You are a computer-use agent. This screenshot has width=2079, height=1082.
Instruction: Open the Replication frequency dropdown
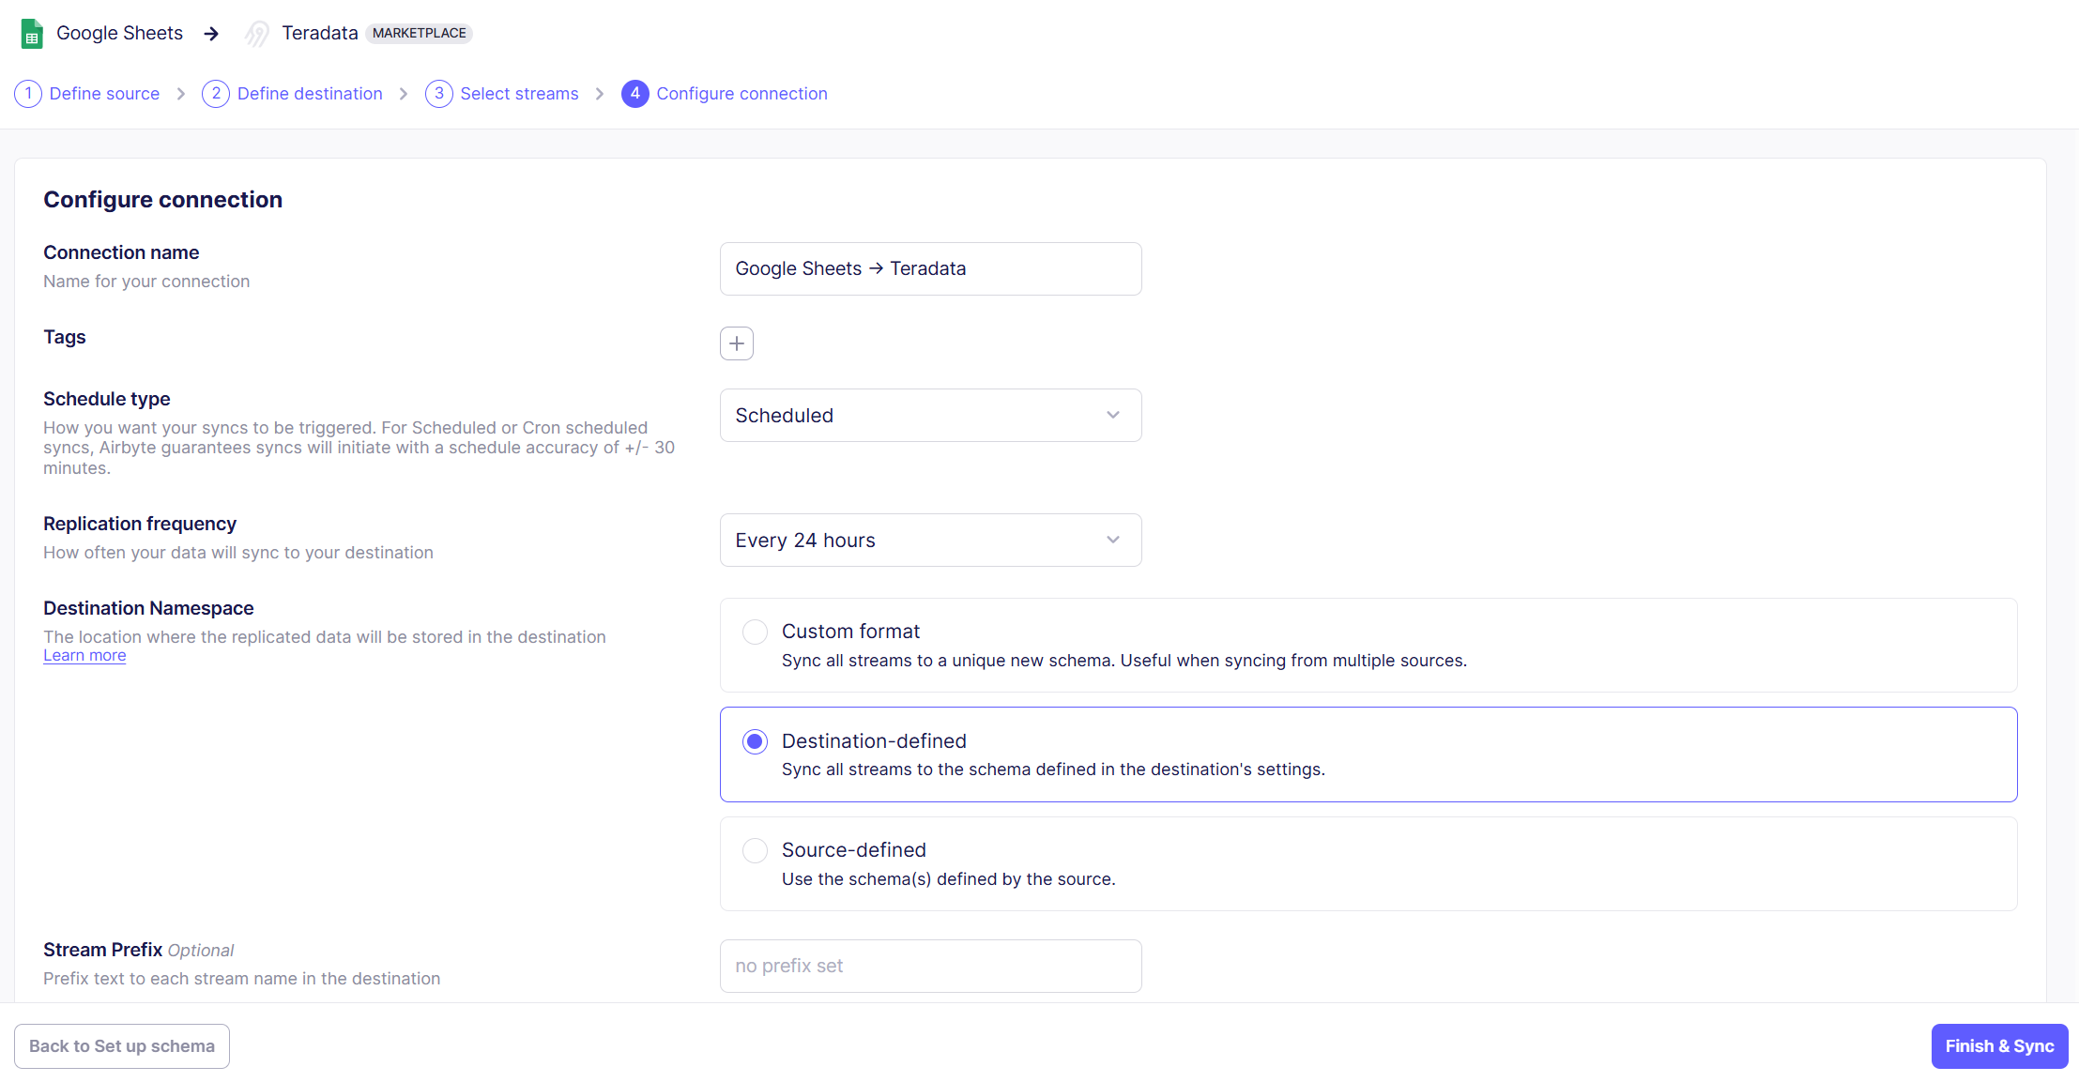point(931,540)
